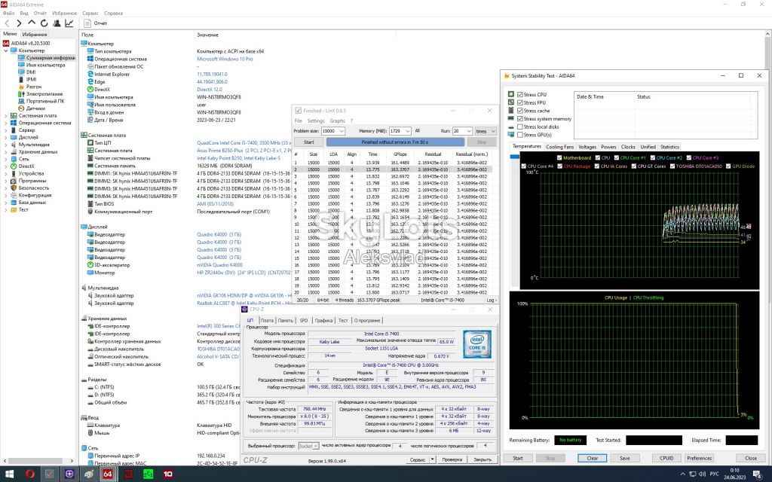Enable Stress local disks checkbox
Screen dimensions: 772x482
tap(520, 127)
